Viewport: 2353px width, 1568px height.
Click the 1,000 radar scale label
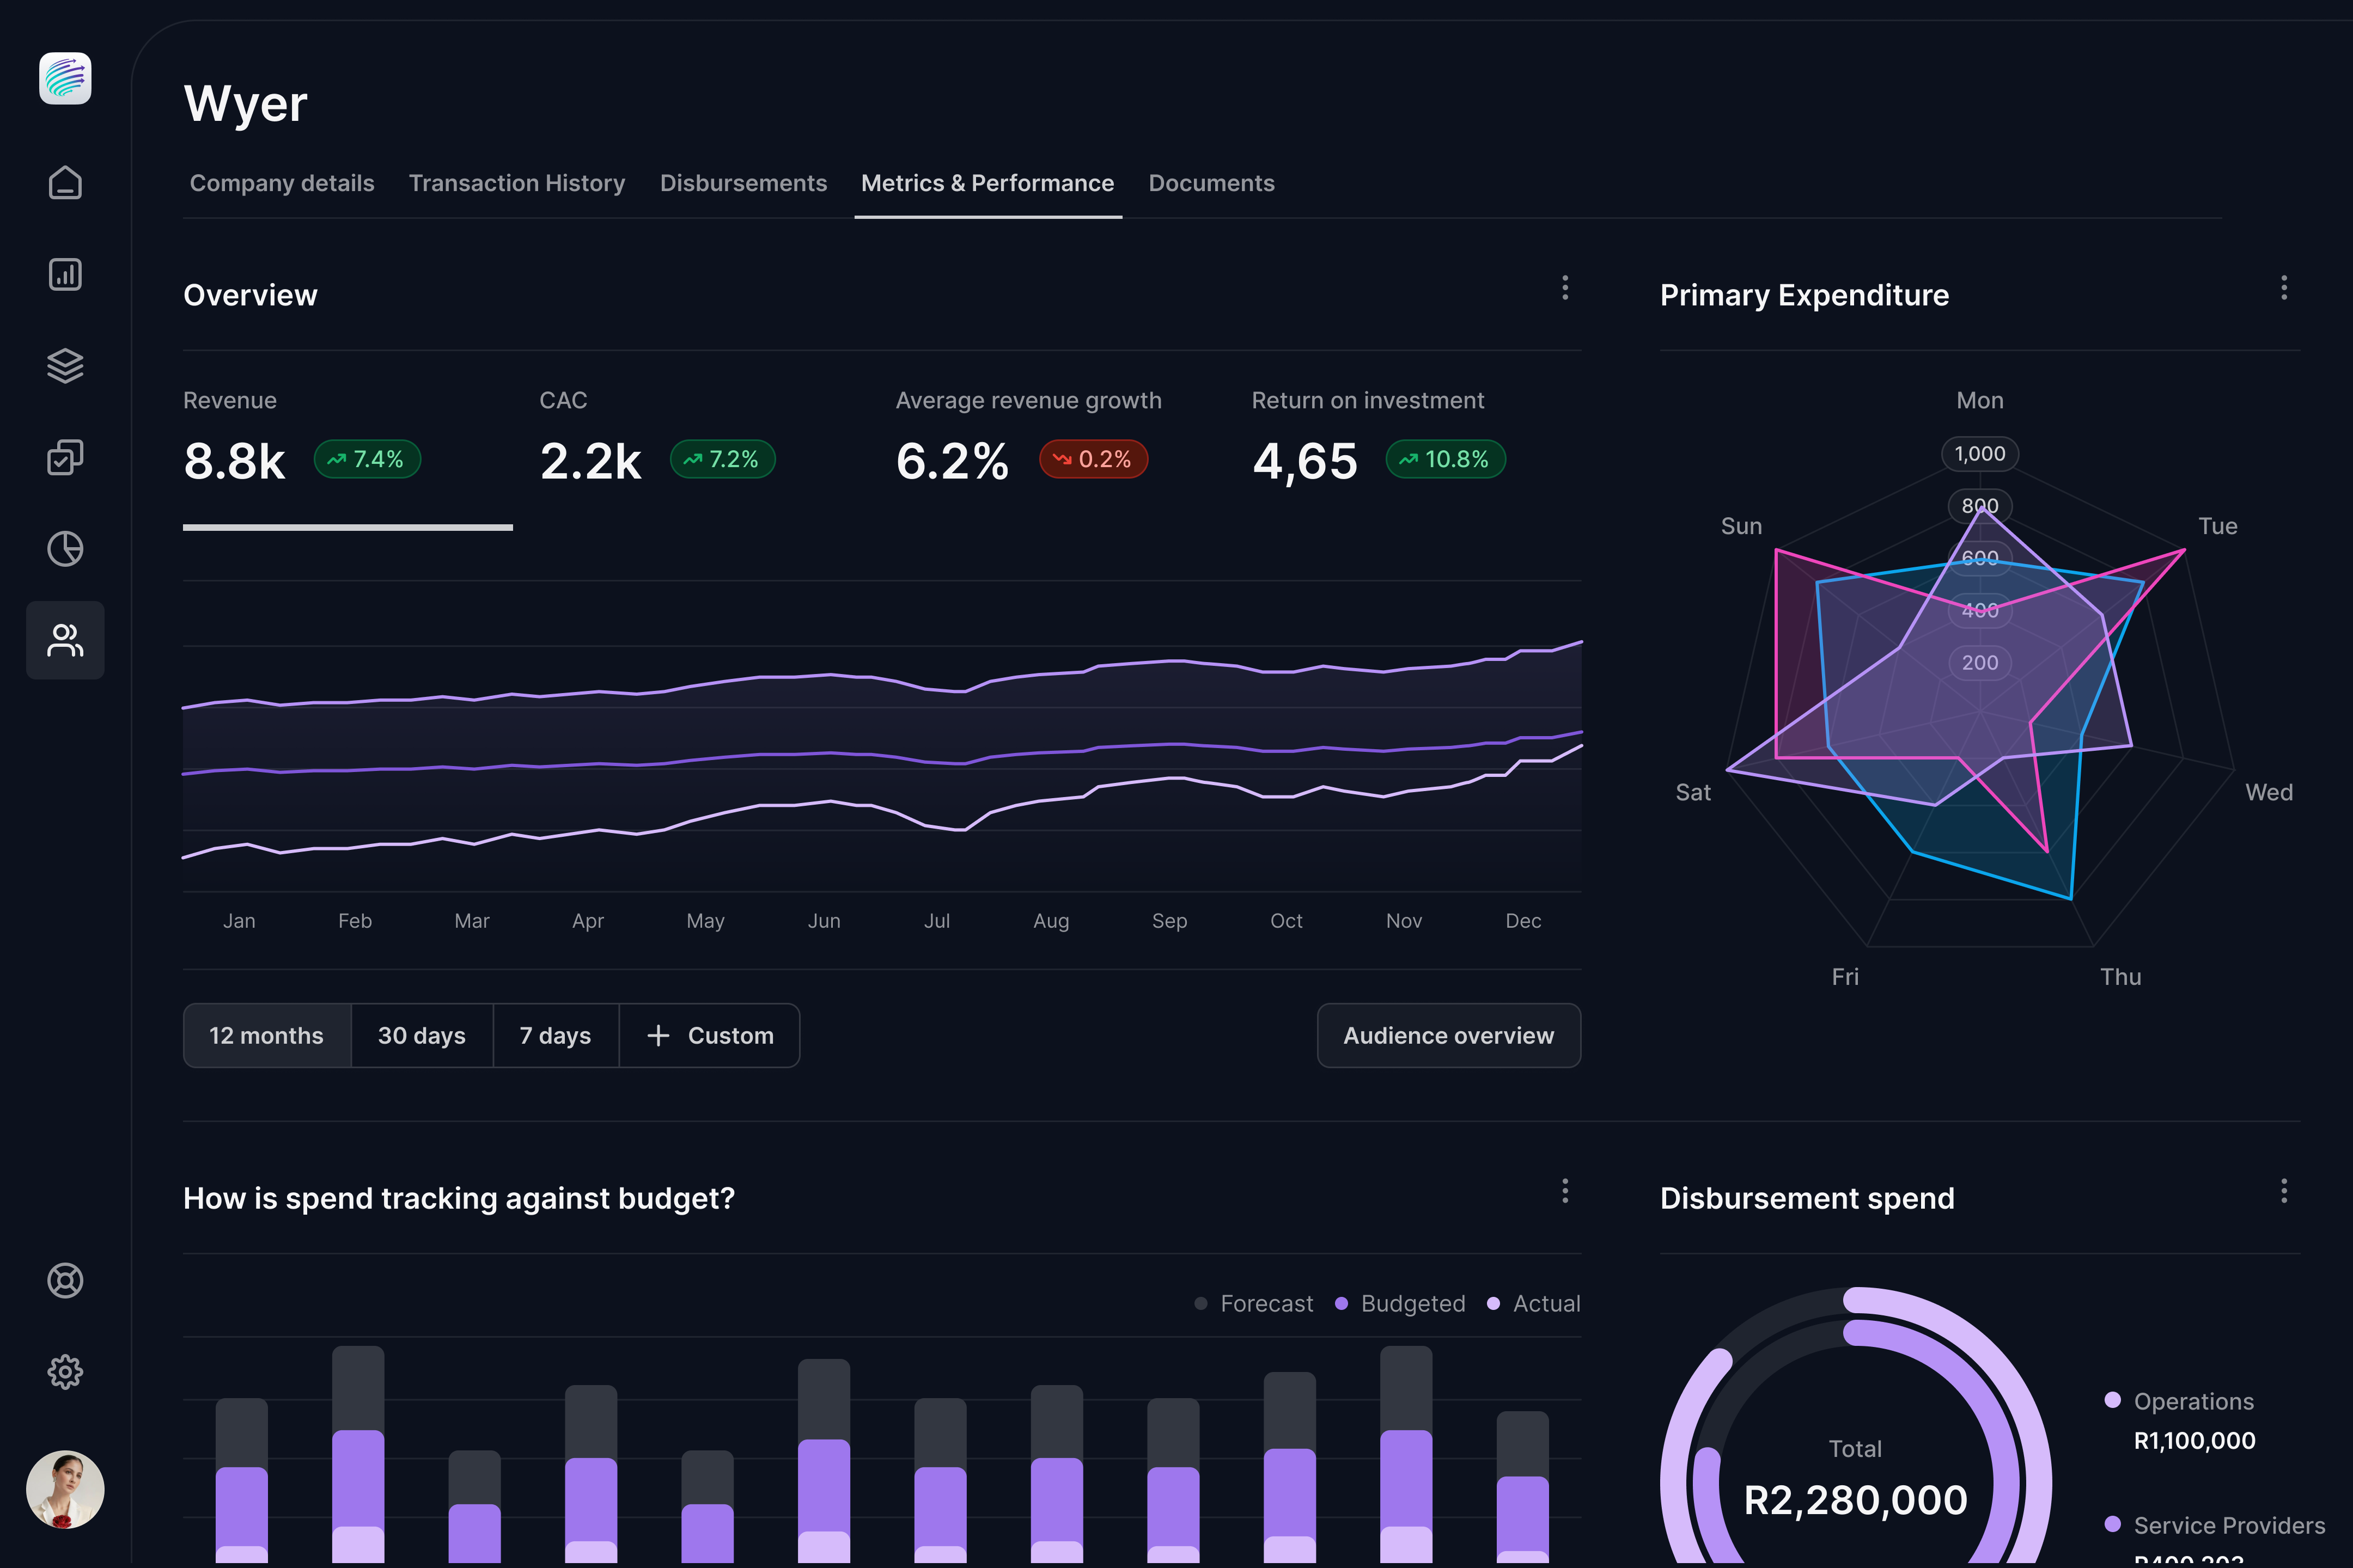1980,454
